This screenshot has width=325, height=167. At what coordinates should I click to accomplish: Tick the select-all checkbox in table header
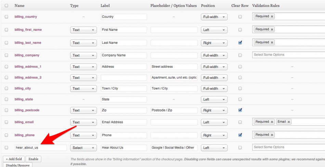[6, 6]
